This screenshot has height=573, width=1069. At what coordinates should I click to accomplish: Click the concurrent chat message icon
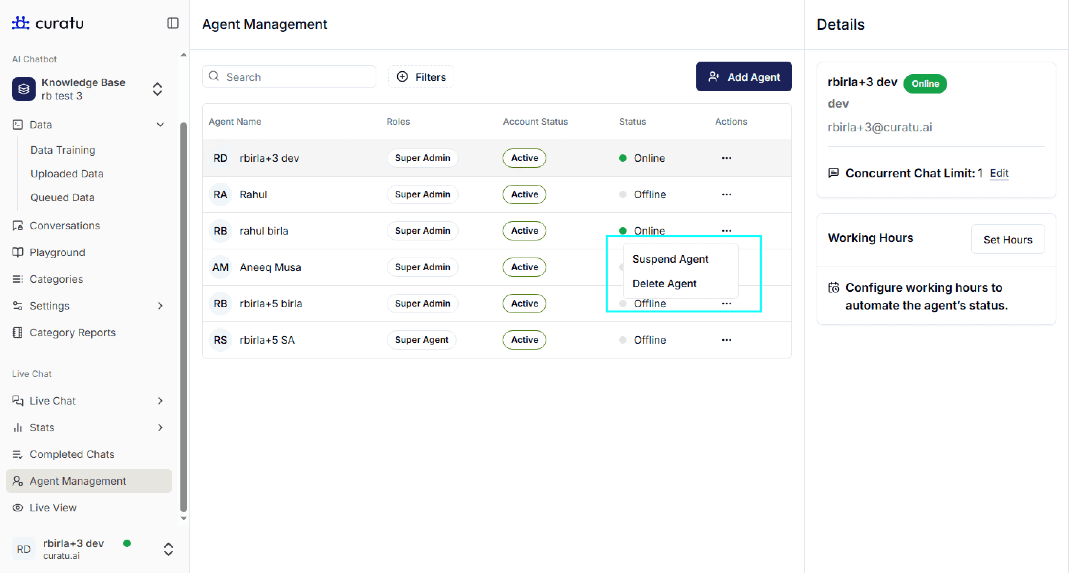coord(833,173)
